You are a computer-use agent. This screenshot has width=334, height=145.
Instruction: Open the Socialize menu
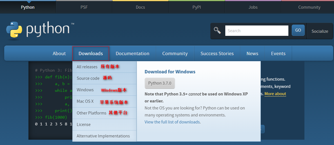tap(320, 31)
